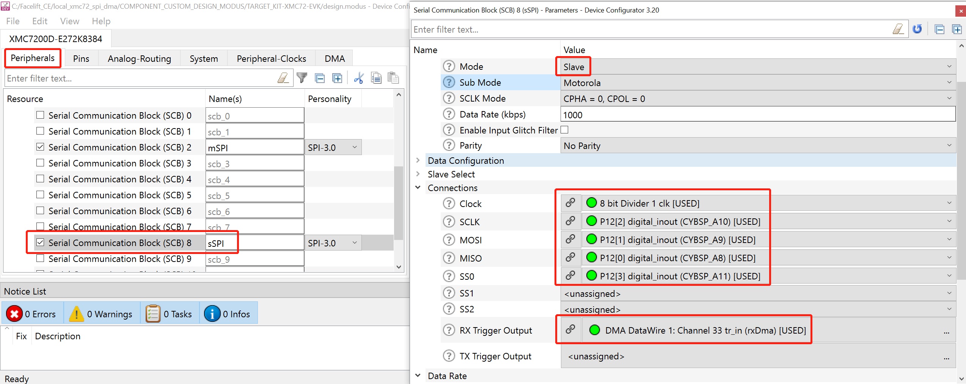966x384 pixels.
Task: Click the Copy icon in Peripherals toolbar
Action: pos(376,78)
